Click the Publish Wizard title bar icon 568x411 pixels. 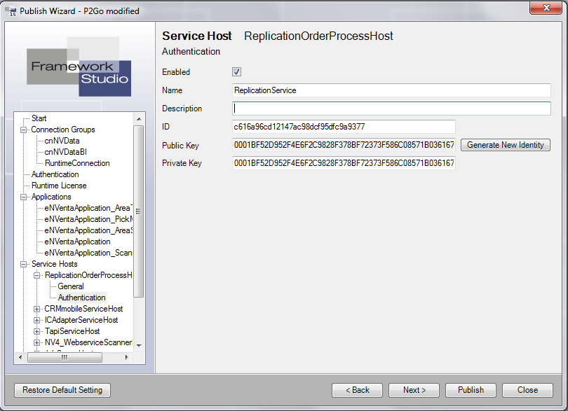pyautogui.click(x=12, y=11)
